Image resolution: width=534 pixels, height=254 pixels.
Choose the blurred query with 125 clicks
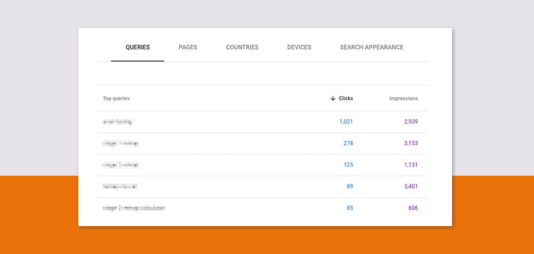click(120, 165)
